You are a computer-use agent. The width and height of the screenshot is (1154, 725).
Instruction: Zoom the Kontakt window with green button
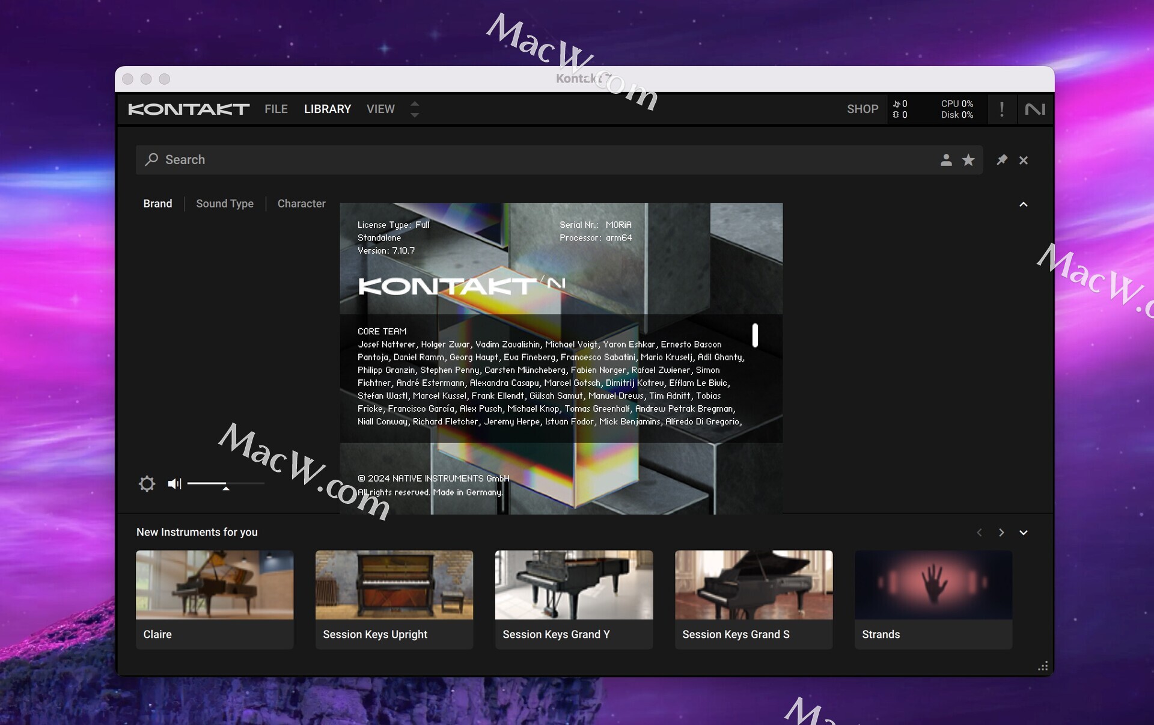point(164,79)
